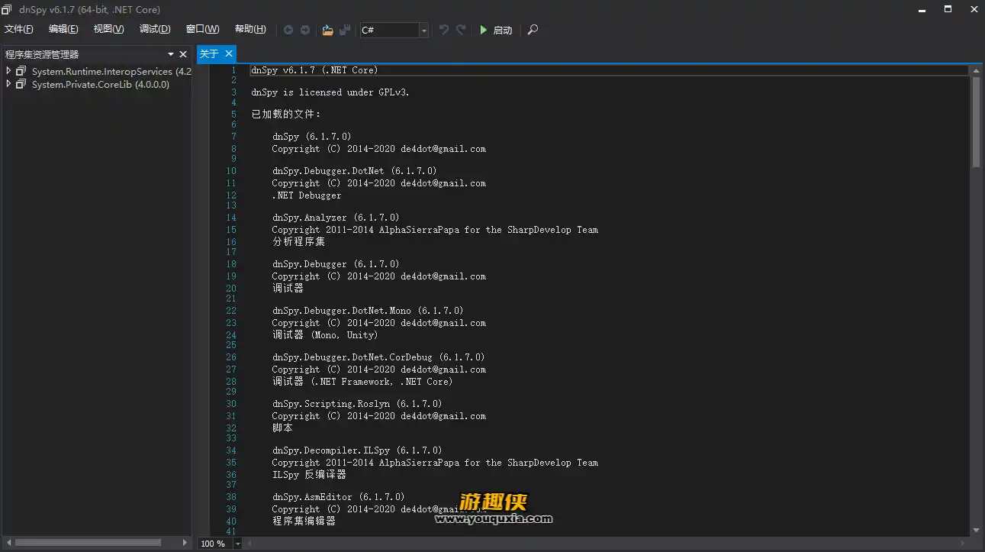Image resolution: width=985 pixels, height=552 pixels.
Task: Open the 文件(F) menu
Action: [19, 29]
